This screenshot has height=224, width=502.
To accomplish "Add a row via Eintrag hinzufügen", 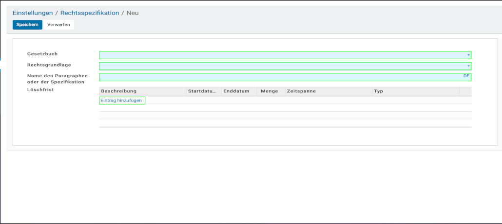I will 121,100.
